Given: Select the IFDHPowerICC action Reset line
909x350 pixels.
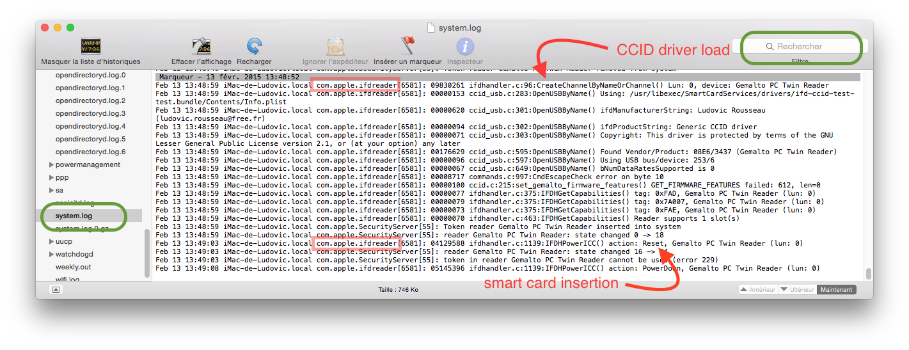Looking at the screenshot, I should [479, 243].
